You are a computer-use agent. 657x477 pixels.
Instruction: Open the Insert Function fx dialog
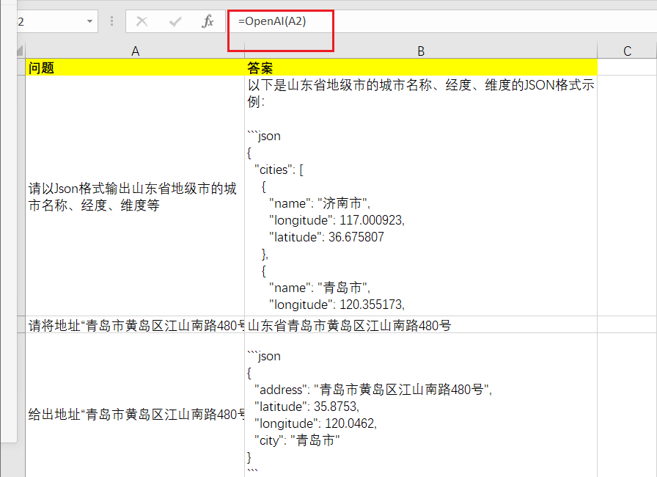(x=208, y=21)
